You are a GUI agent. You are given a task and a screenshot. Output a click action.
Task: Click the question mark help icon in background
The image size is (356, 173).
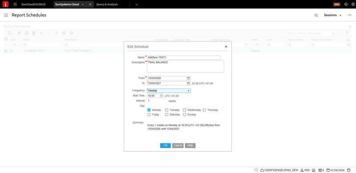347,33
